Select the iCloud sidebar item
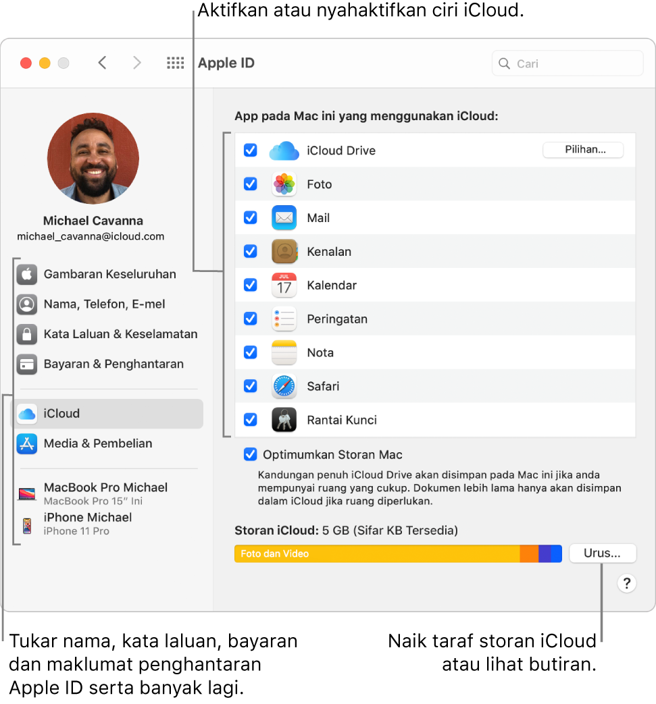656x704 pixels. 108,414
